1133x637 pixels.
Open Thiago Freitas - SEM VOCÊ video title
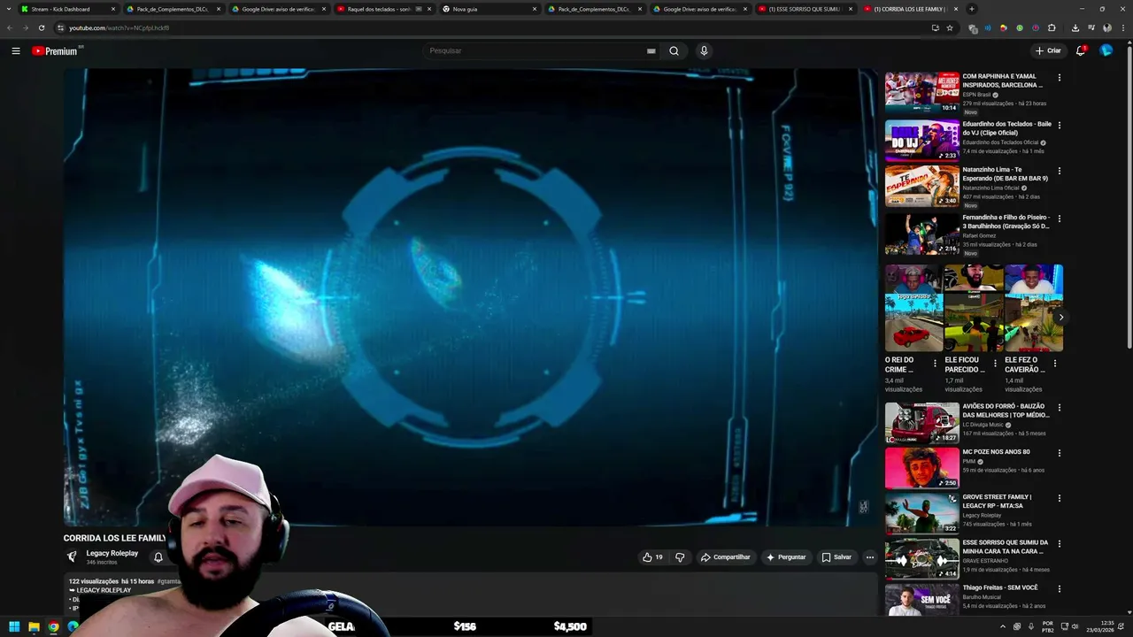[x=1000, y=587]
